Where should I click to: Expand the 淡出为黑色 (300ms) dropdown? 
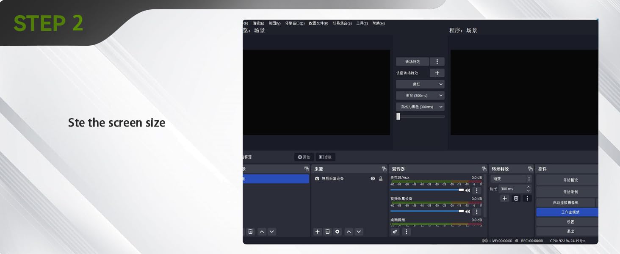tap(420, 107)
